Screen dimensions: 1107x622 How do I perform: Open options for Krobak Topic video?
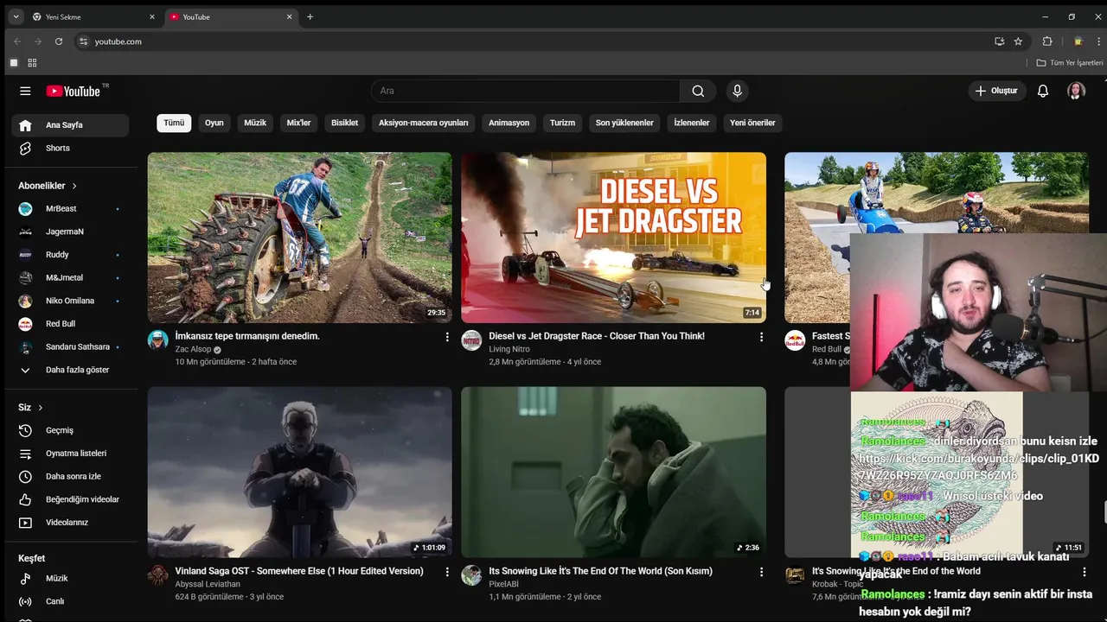[x=1084, y=572]
